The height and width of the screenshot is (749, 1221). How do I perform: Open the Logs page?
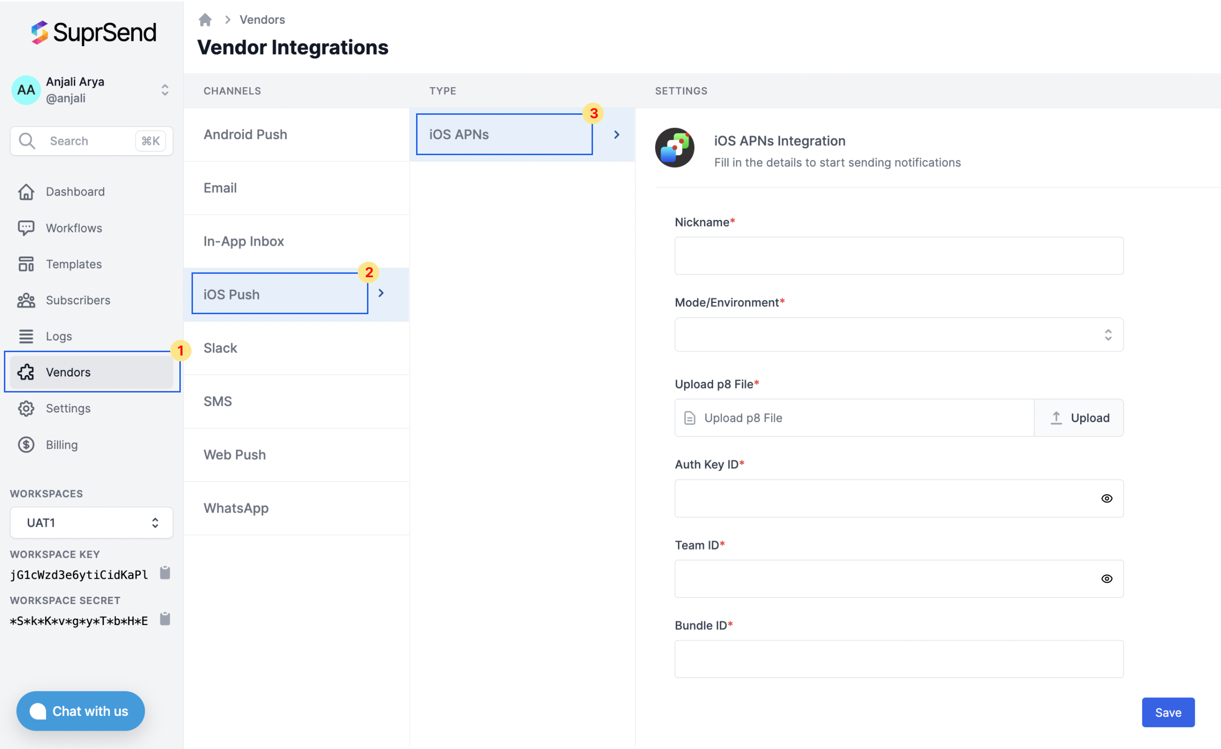(x=58, y=337)
